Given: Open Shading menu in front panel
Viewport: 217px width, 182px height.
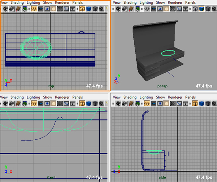Looking at the screenshot, I should click(x=17, y=97).
